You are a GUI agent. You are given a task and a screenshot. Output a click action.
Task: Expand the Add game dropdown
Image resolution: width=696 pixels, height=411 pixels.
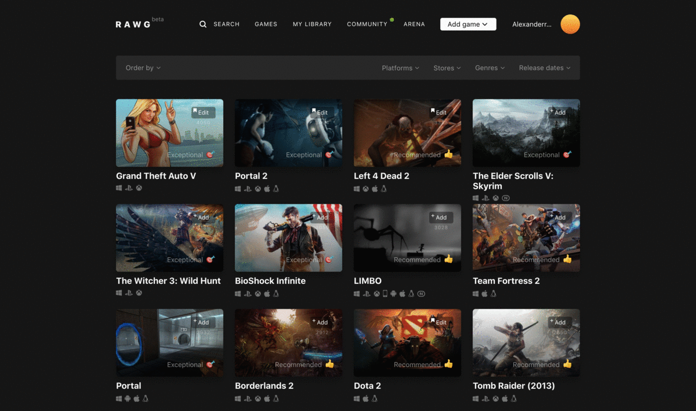[468, 24]
